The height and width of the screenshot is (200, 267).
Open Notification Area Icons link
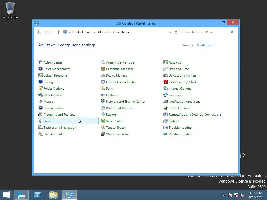(x=184, y=101)
